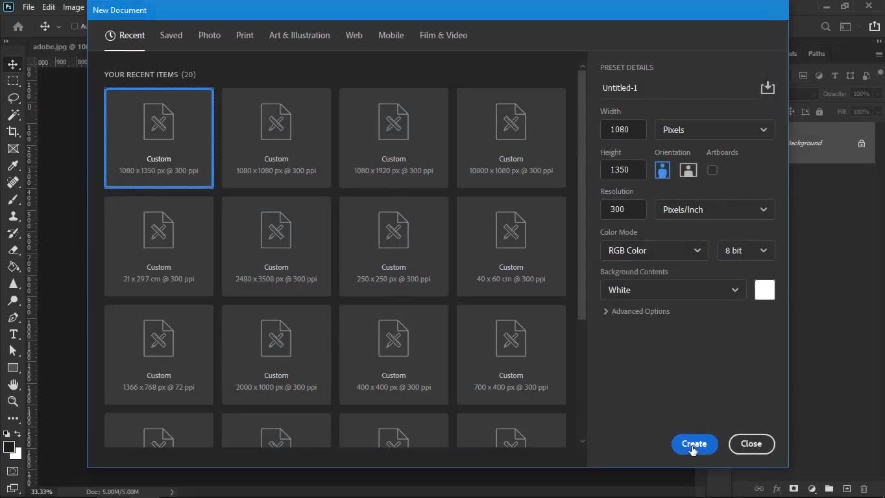Expand Advanced Options section
The width and height of the screenshot is (885, 498).
point(636,311)
